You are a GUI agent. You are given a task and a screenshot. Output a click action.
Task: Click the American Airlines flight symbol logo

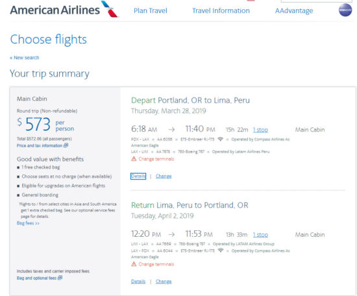[110, 9]
